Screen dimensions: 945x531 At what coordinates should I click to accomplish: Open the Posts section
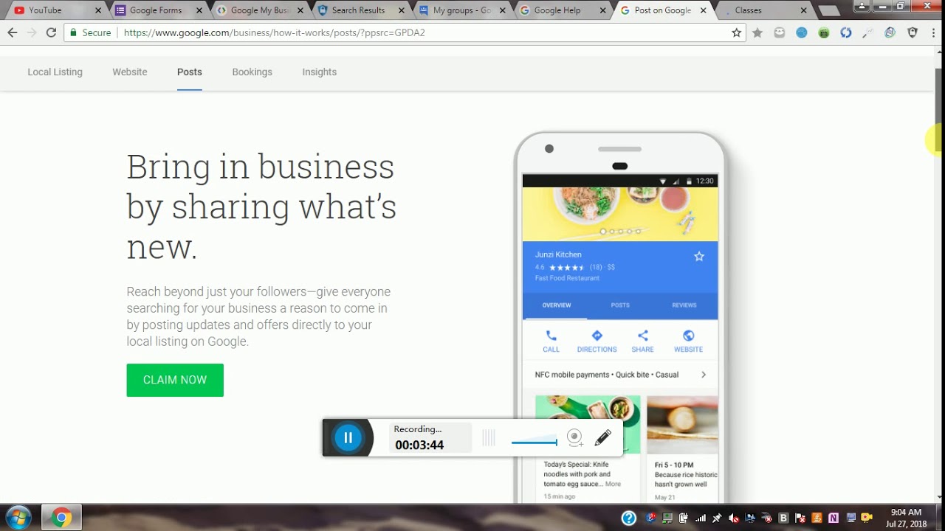190,72
